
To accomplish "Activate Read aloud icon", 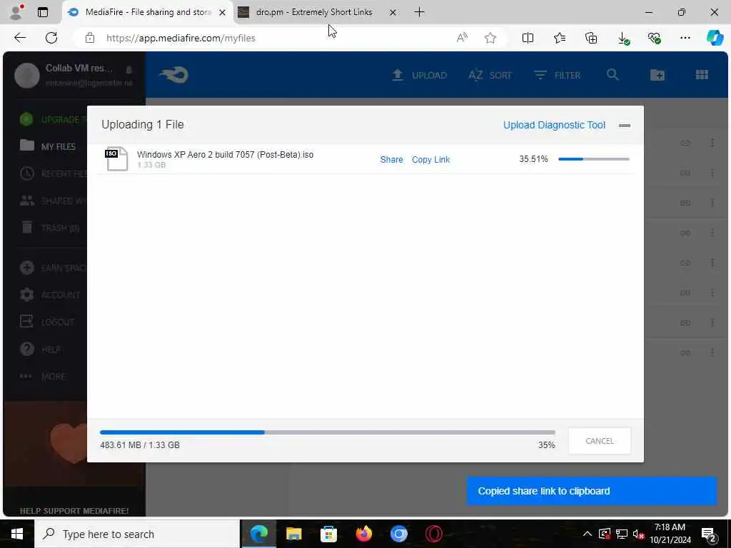I will pyautogui.click(x=462, y=38).
